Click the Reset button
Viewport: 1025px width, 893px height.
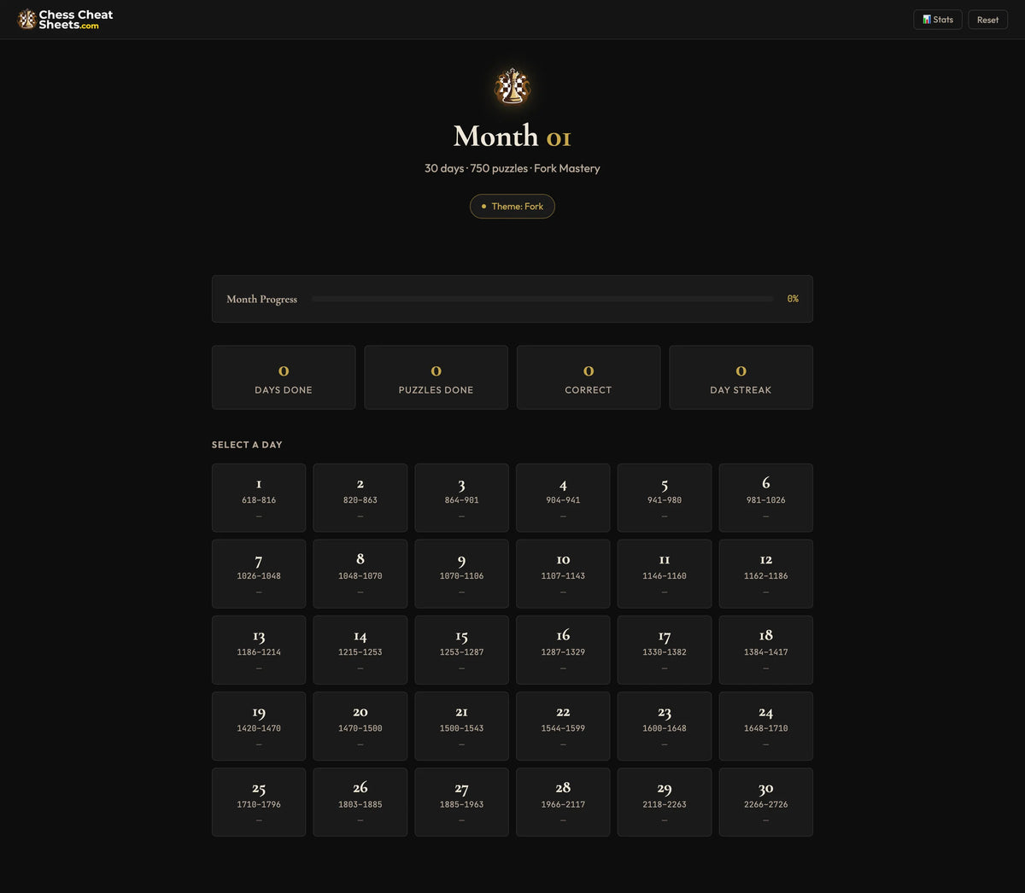pos(987,20)
